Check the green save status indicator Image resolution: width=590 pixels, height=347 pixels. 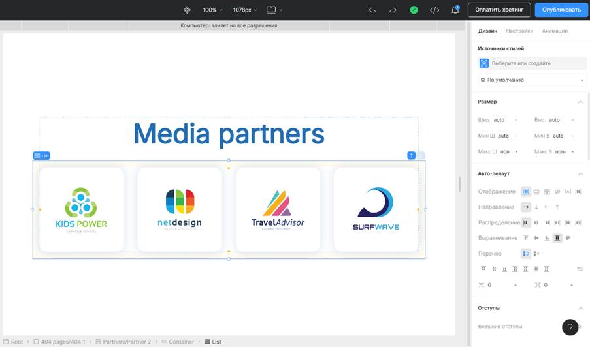[414, 10]
